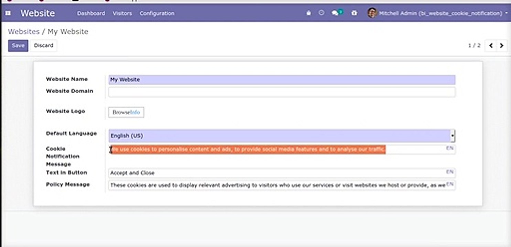Open translation EN for Policy Message

coord(449,185)
